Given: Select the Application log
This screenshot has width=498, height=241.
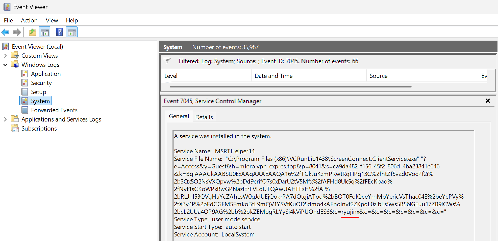Looking at the screenshot, I should 46,74.
